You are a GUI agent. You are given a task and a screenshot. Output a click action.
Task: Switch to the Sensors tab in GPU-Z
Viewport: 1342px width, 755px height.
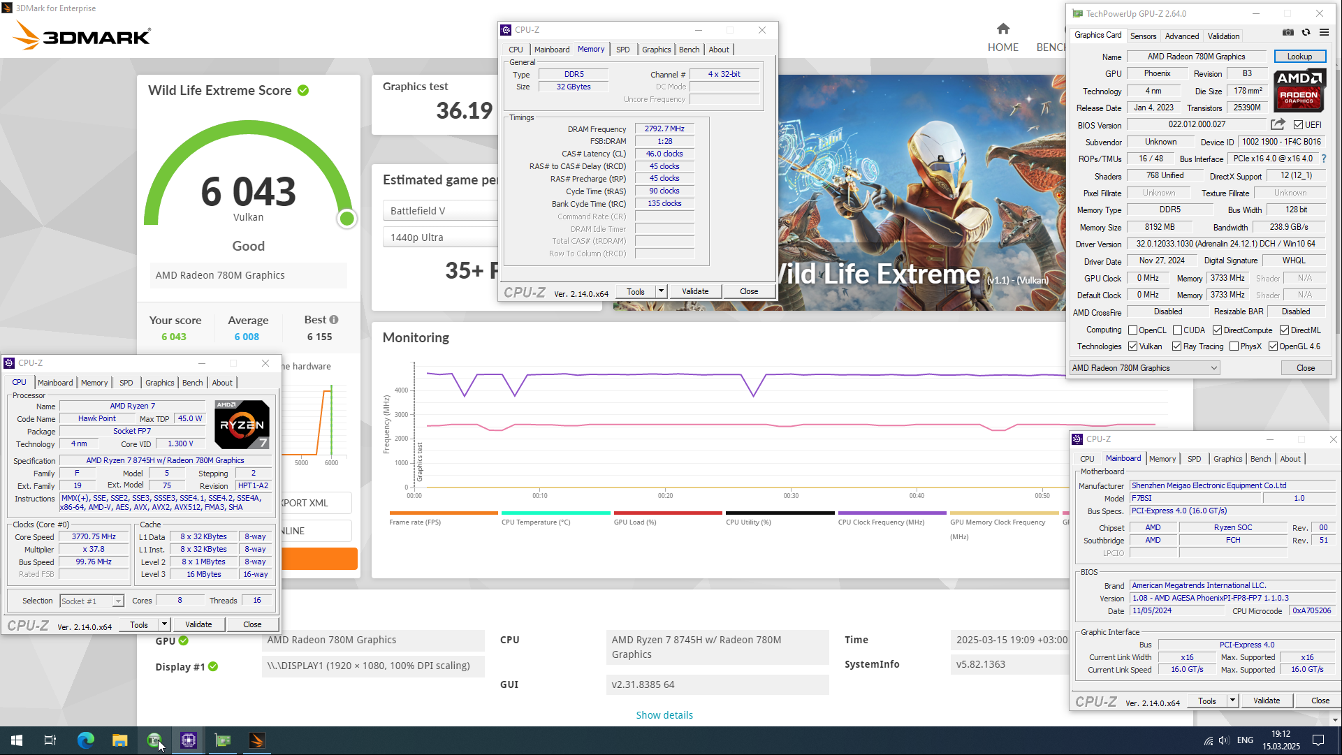1143,36
